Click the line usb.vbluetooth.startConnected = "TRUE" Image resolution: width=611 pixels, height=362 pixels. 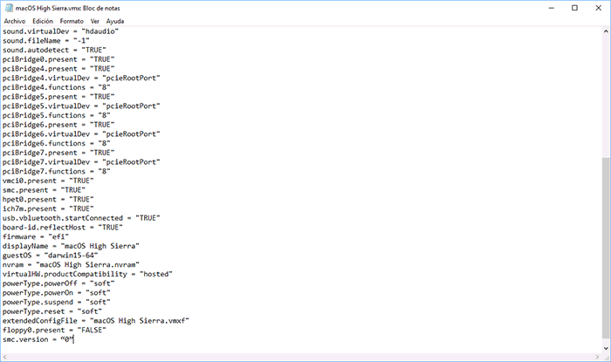[x=81, y=218]
